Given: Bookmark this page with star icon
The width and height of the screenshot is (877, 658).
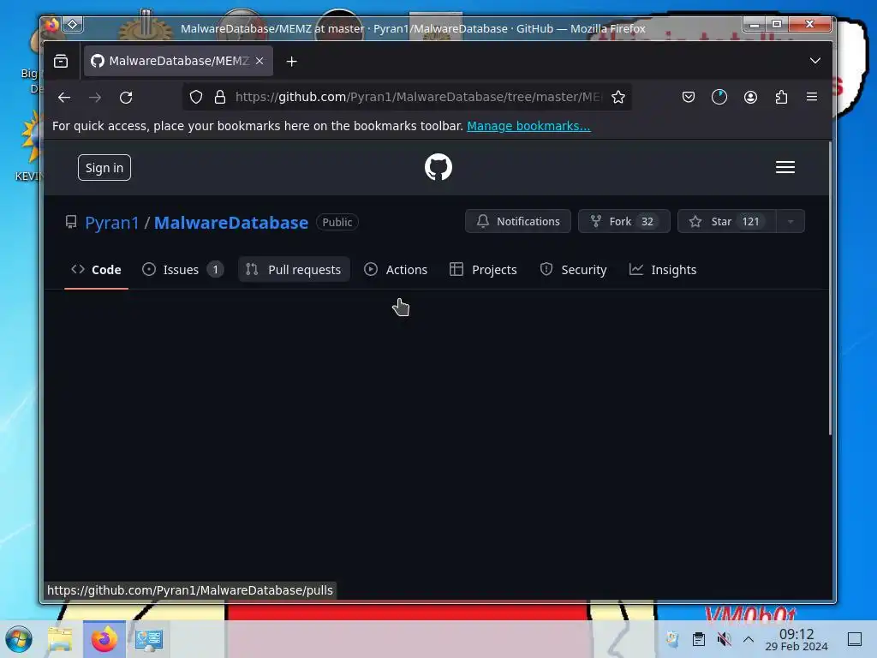Looking at the screenshot, I should point(618,97).
